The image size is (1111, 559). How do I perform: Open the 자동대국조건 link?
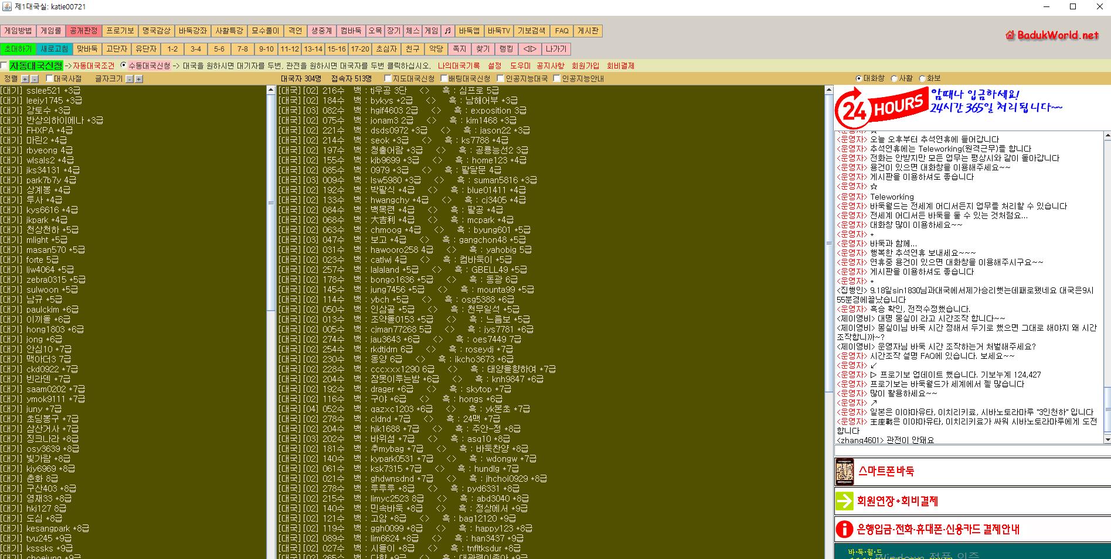point(94,66)
